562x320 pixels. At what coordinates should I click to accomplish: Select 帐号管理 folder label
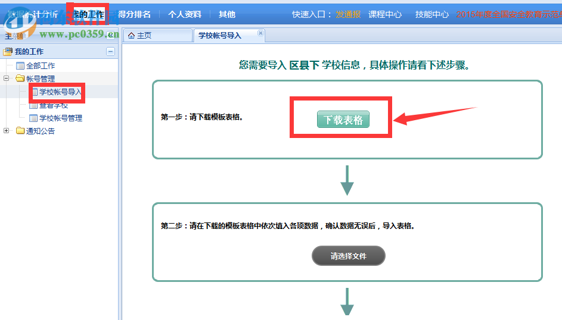pos(41,79)
